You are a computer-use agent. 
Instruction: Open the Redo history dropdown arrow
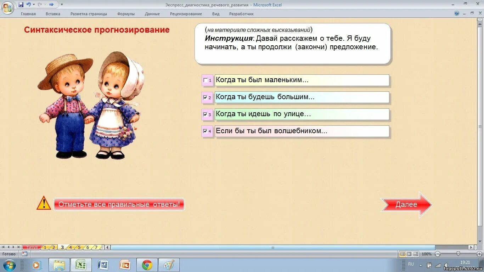point(45,5)
